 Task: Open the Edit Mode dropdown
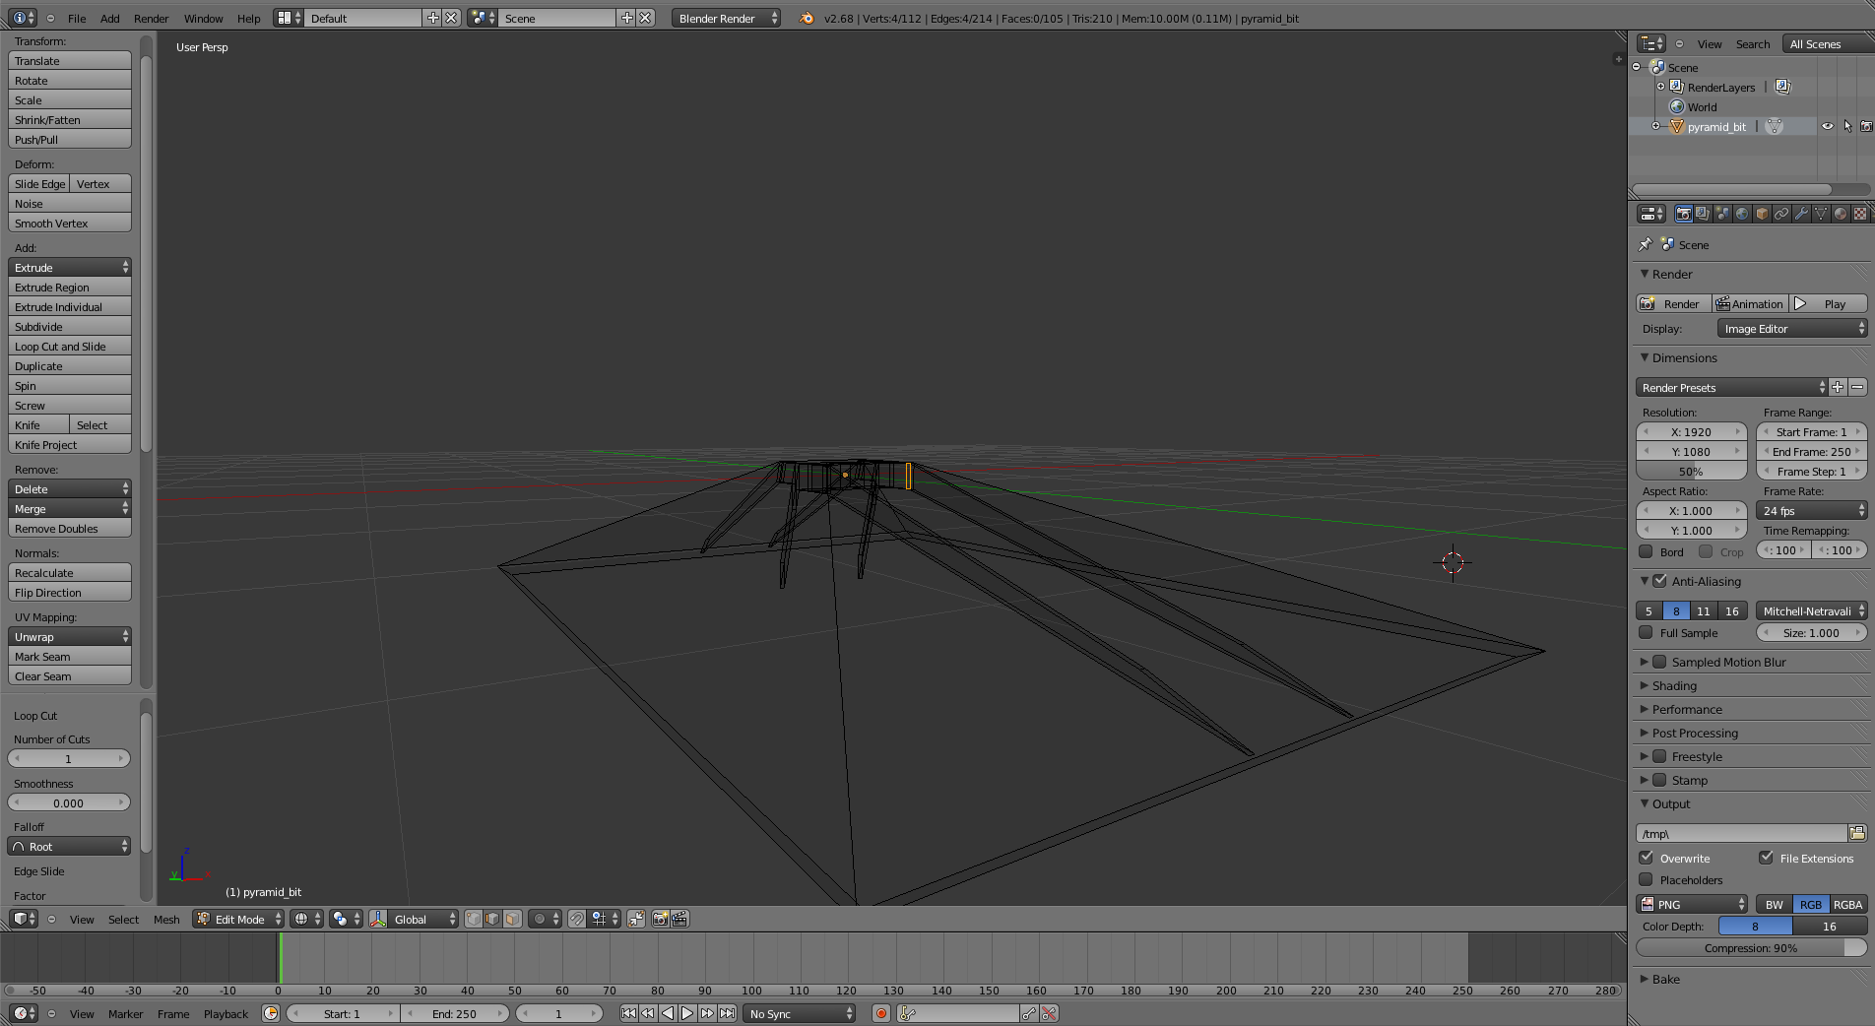pos(239,919)
